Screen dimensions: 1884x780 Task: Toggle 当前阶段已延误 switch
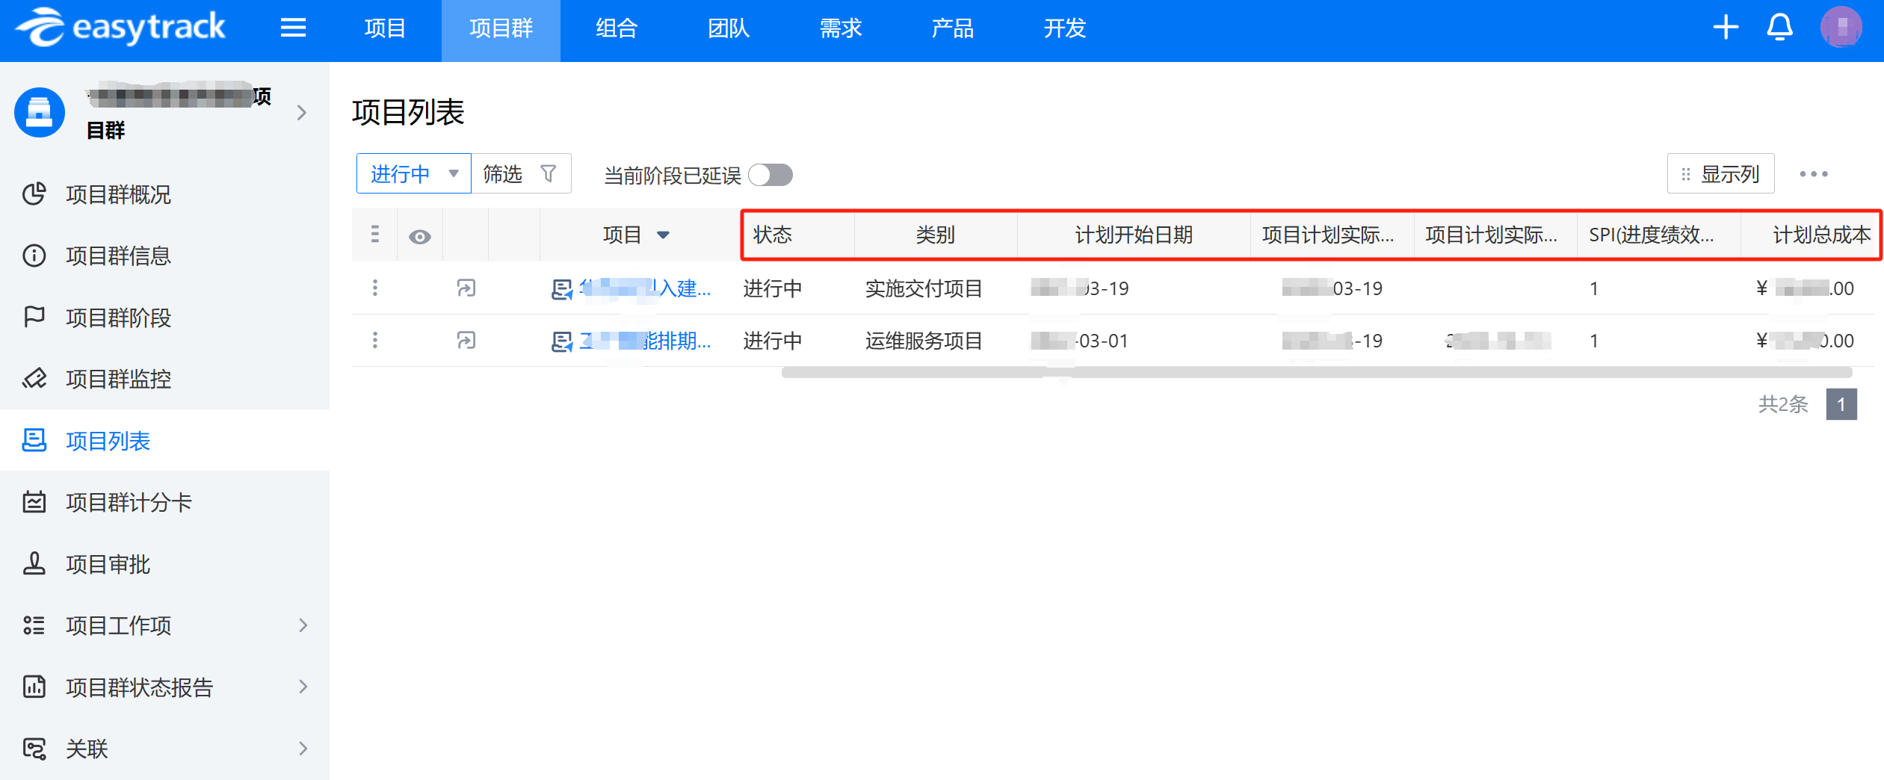pyautogui.click(x=771, y=175)
